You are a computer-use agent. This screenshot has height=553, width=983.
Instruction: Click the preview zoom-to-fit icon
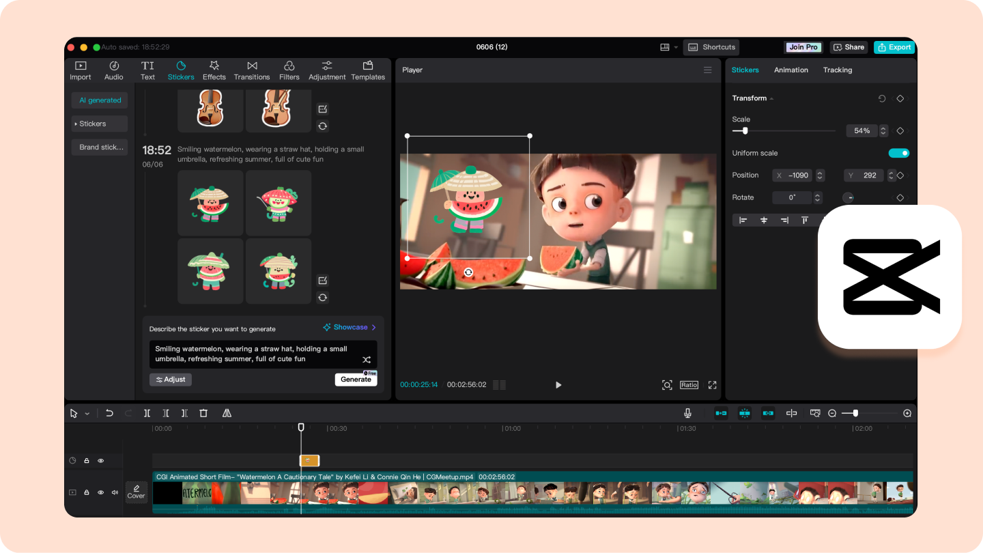667,385
